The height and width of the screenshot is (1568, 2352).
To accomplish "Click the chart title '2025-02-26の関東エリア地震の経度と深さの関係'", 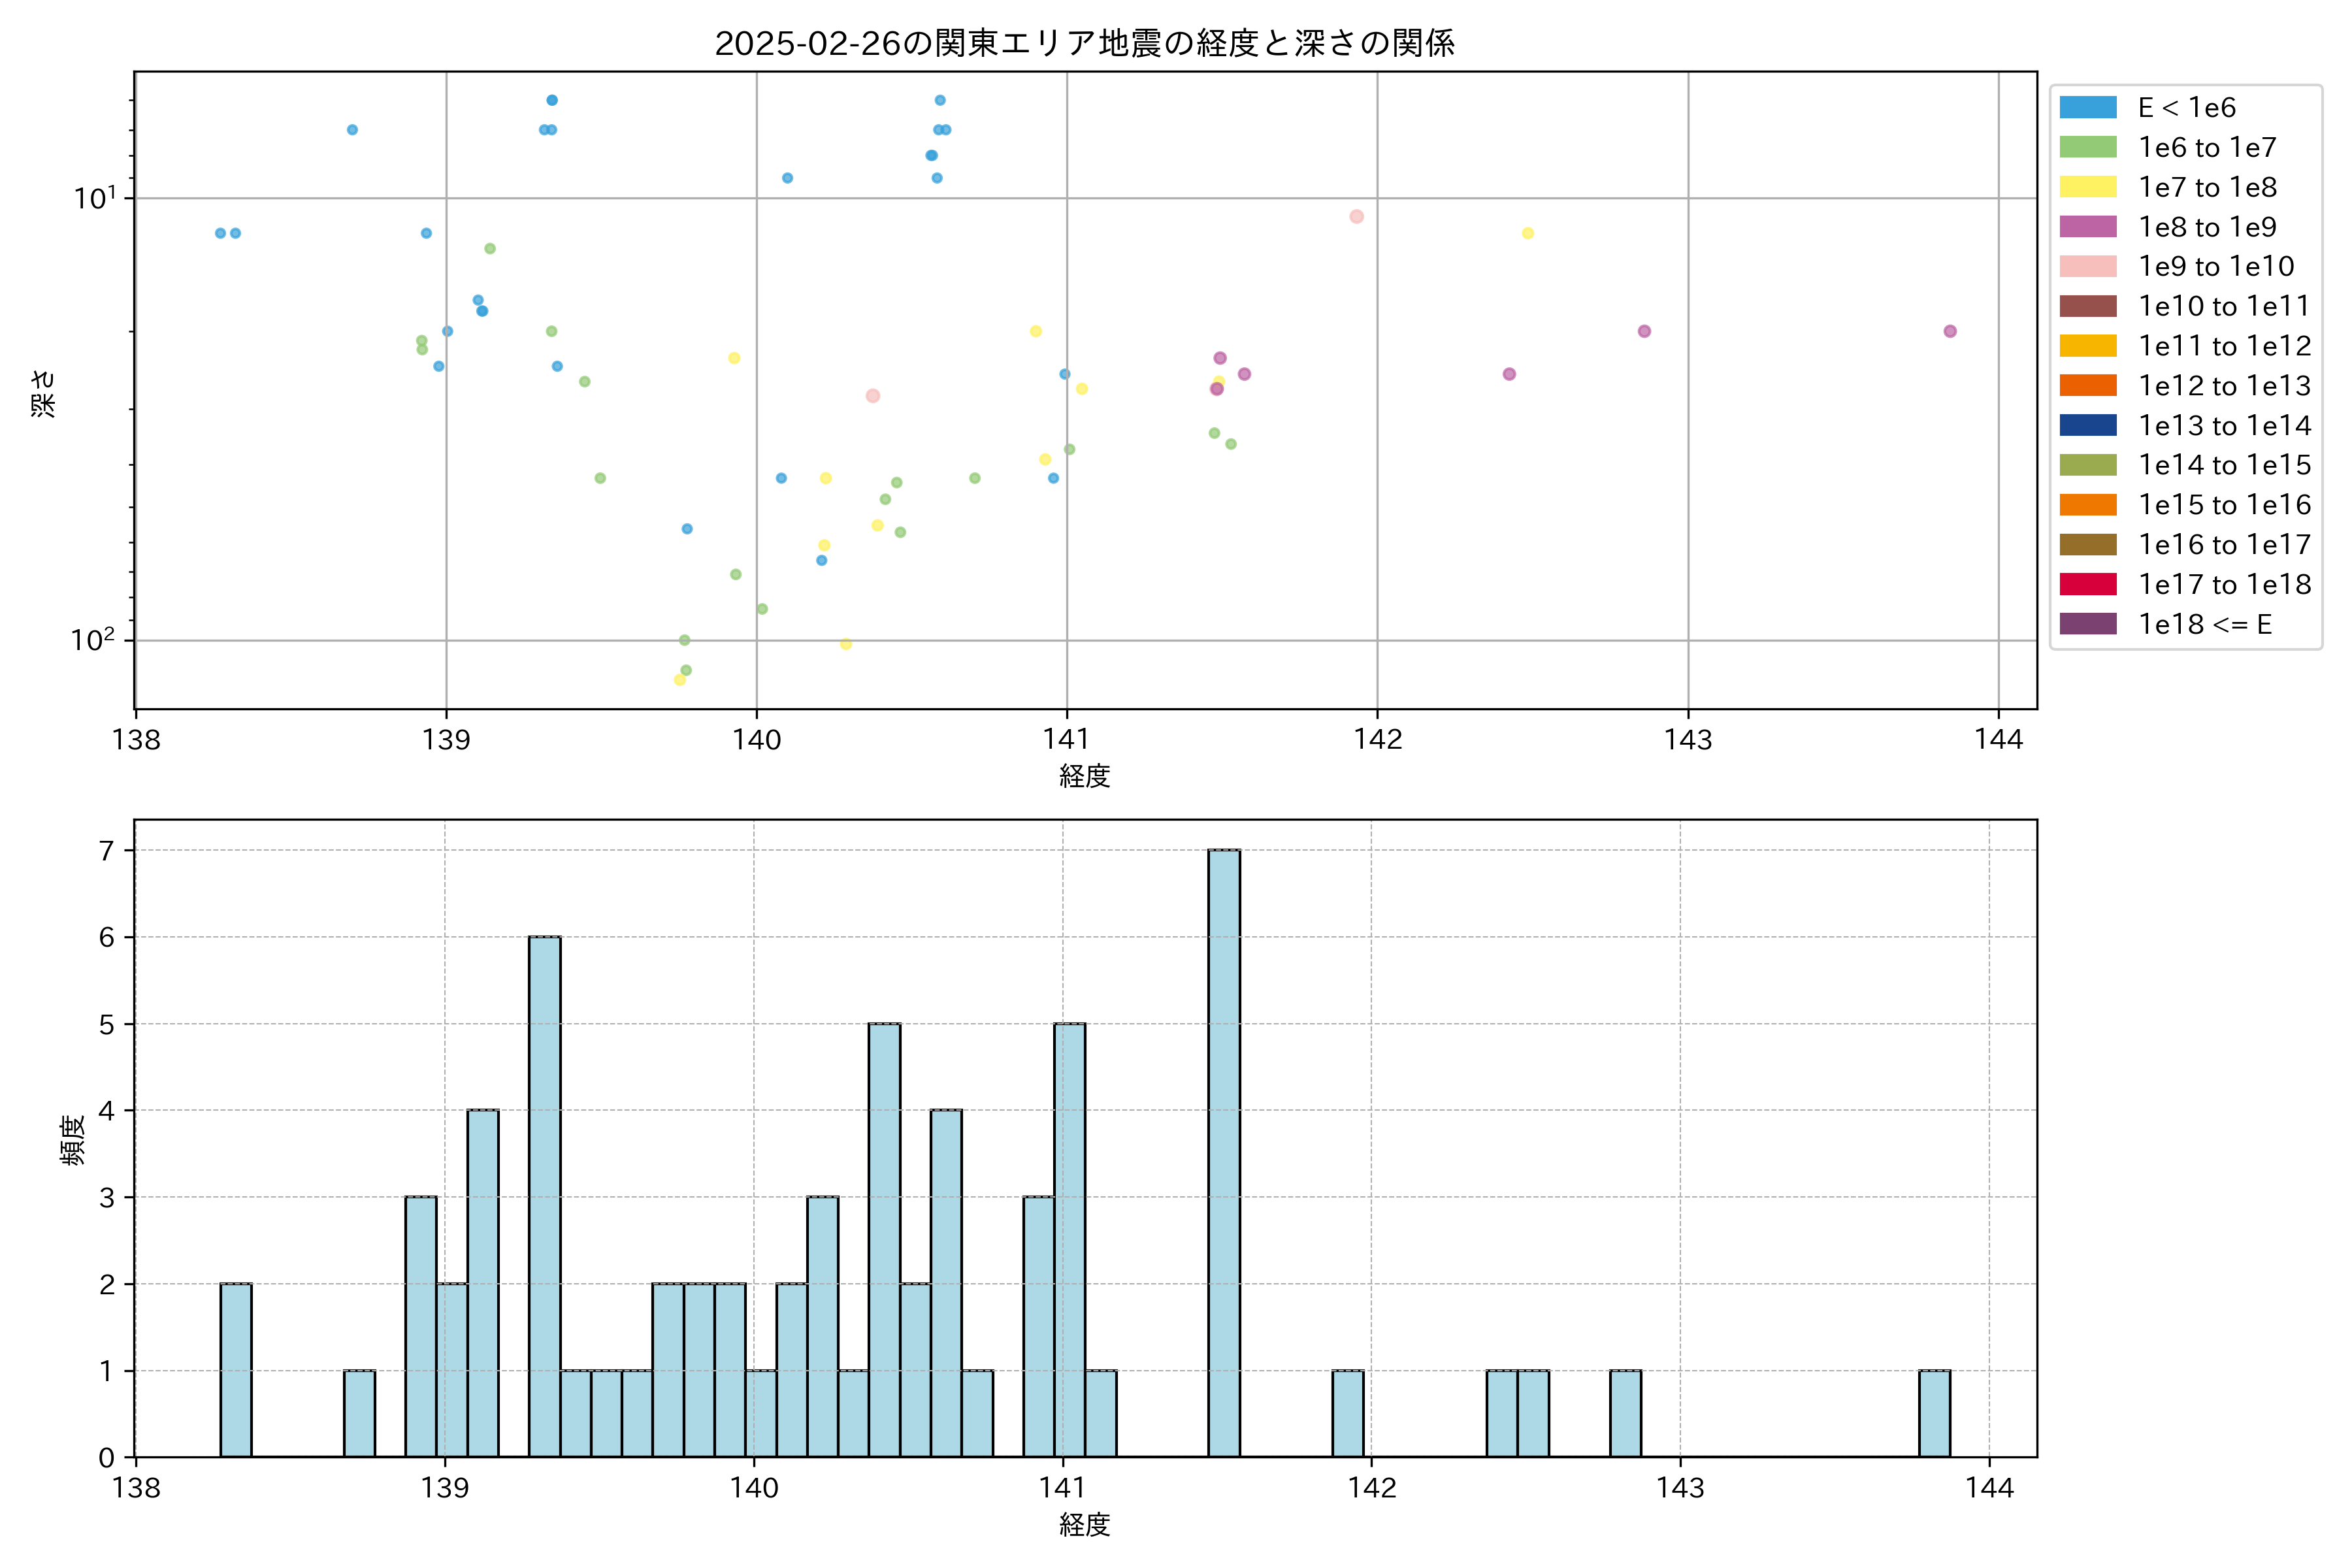I will point(1084,43).
